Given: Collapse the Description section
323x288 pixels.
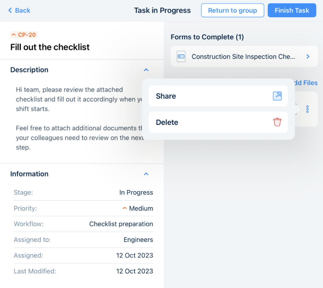Looking at the screenshot, I should point(146,70).
